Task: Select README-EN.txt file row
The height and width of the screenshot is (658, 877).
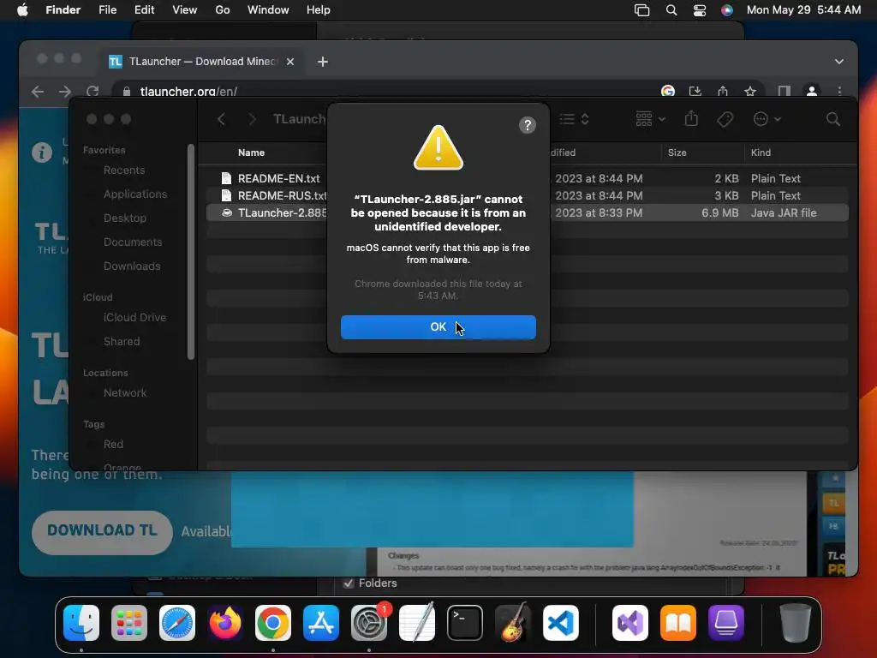Action: point(528,178)
